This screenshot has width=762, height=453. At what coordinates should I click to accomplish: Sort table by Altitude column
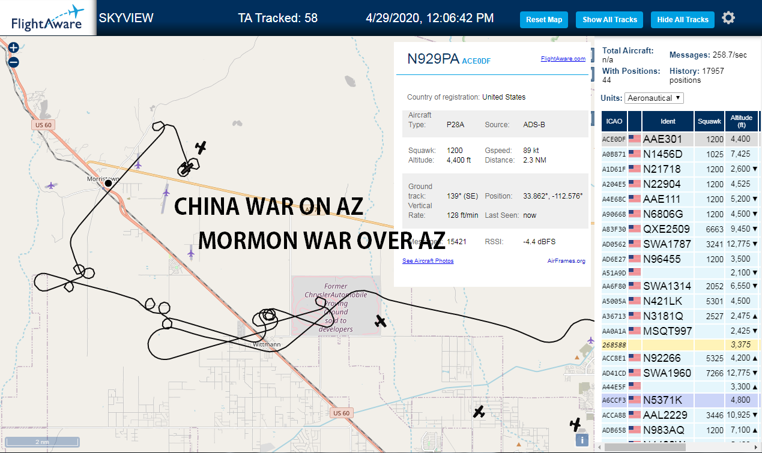[x=742, y=121]
